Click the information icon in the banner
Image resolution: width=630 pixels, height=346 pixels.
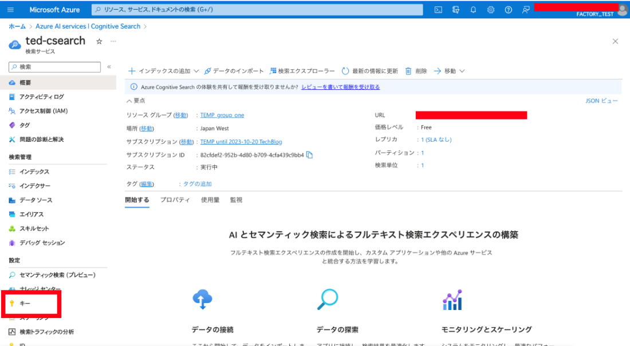coord(134,87)
